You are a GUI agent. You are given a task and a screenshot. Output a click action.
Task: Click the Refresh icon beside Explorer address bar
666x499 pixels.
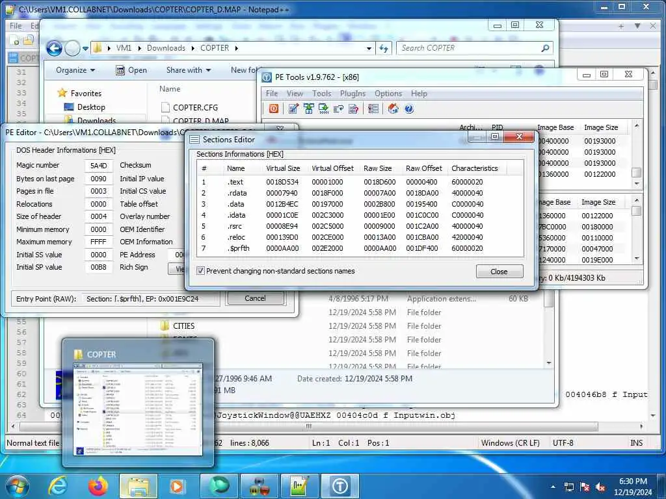click(x=384, y=48)
